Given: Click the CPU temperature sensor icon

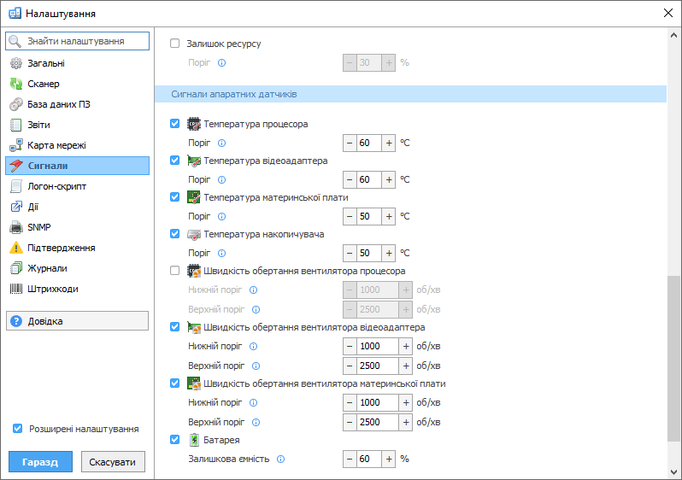Looking at the screenshot, I should [194, 124].
